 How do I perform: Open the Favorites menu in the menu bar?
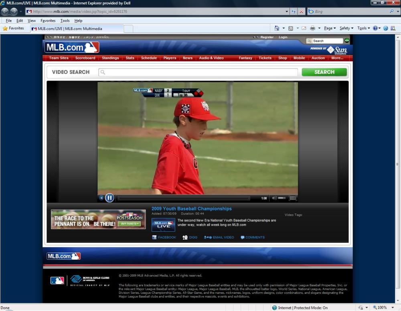click(48, 20)
